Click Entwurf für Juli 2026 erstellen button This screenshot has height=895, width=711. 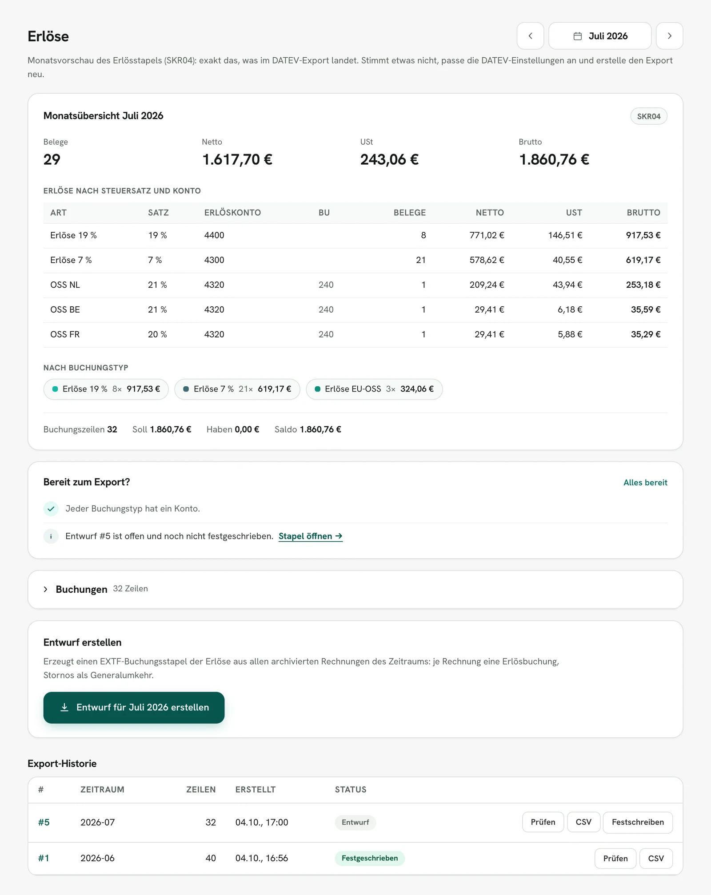134,707
